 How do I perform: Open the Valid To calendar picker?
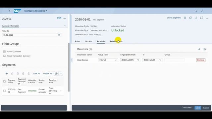pyautogui.click(x=59, y=35)
